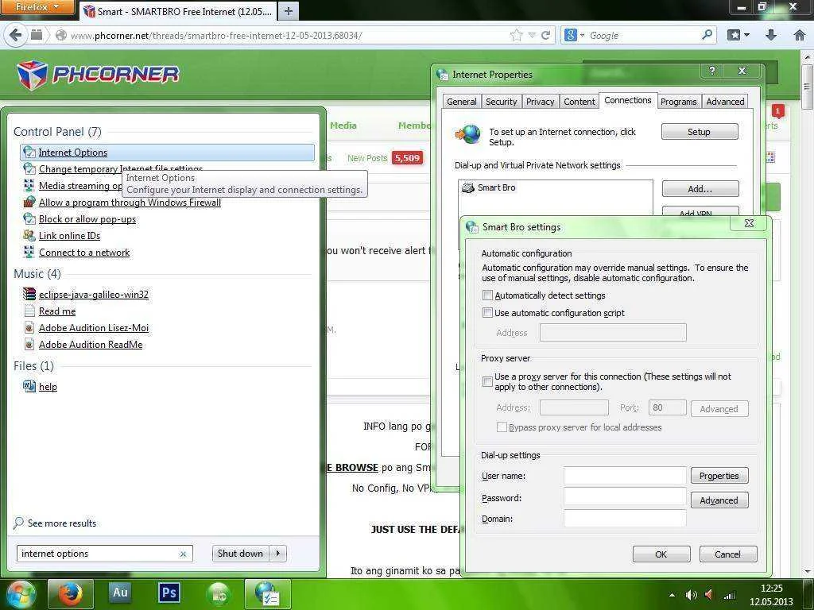This screenshot has width=814, height=610.
Task: Reload page with the refresh icon
Action: click(545, 35)
